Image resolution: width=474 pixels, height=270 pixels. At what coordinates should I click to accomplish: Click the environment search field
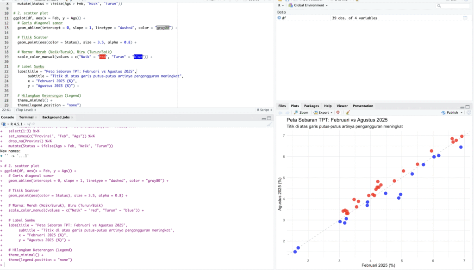pyautogui.click(x=455, y=6)
